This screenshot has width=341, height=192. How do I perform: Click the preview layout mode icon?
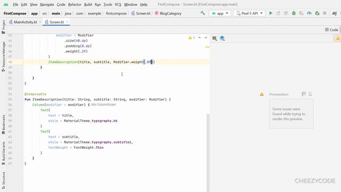[214, 38]
